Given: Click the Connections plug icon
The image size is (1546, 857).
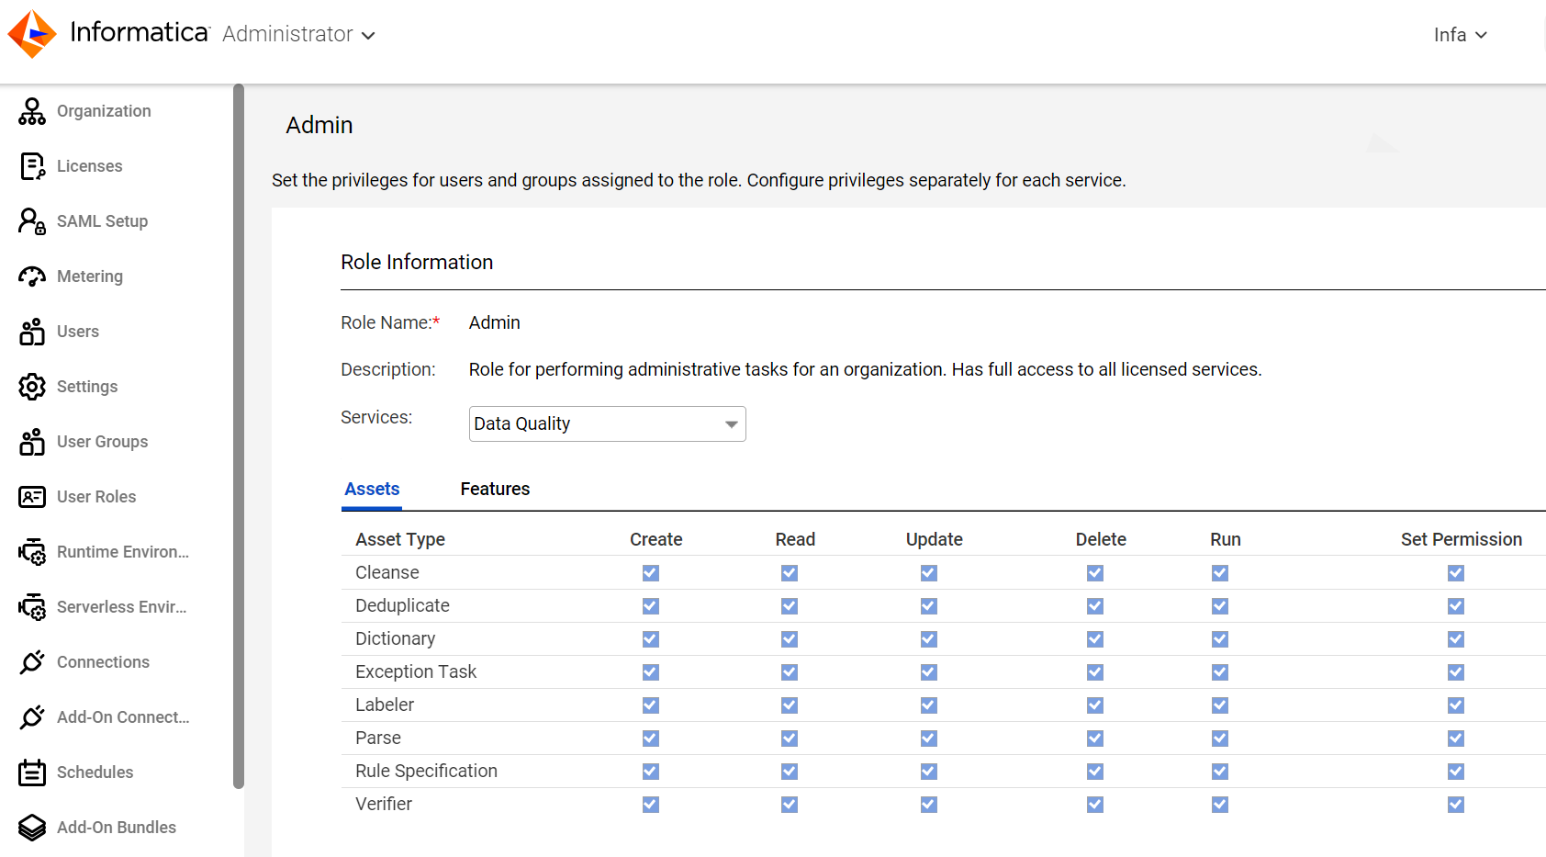Looking at the screenshot, I should pyautogui.click(x=32, y=662).
